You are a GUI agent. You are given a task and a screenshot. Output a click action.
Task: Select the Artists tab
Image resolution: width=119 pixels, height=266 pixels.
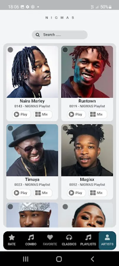pyautogui.click(x=107, y=240)
